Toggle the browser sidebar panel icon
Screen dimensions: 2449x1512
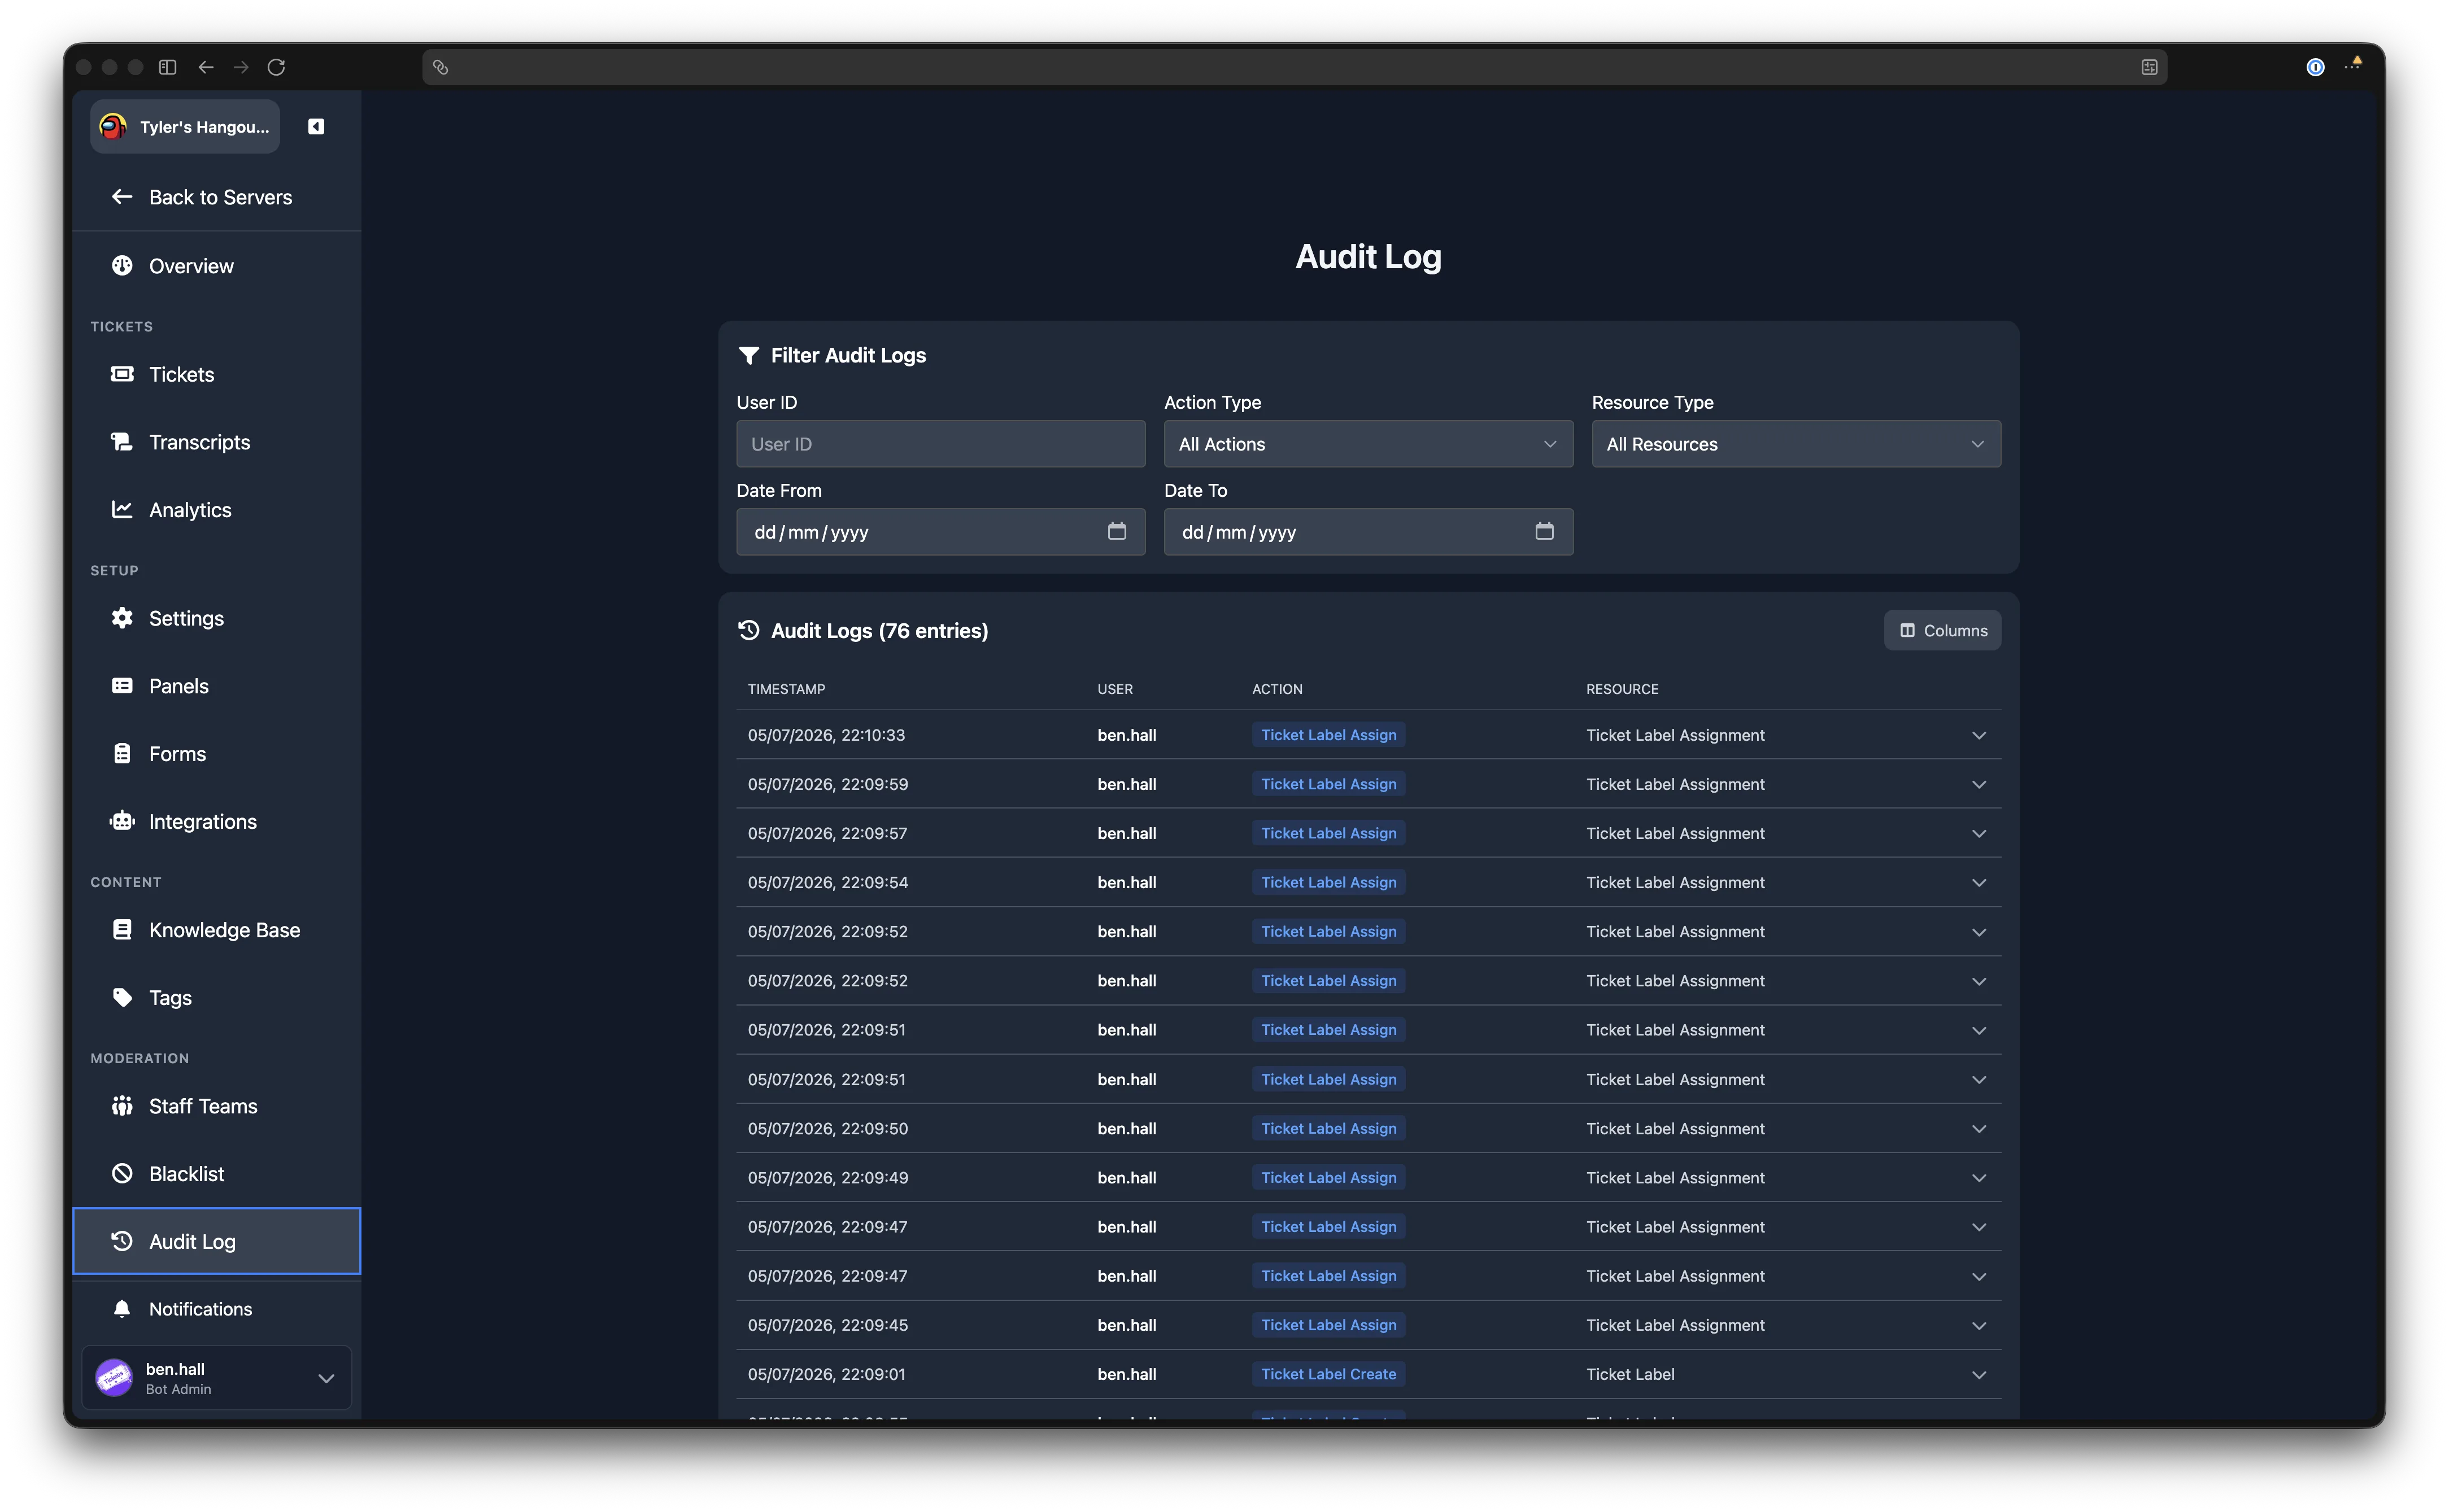(x=168, y=67)
